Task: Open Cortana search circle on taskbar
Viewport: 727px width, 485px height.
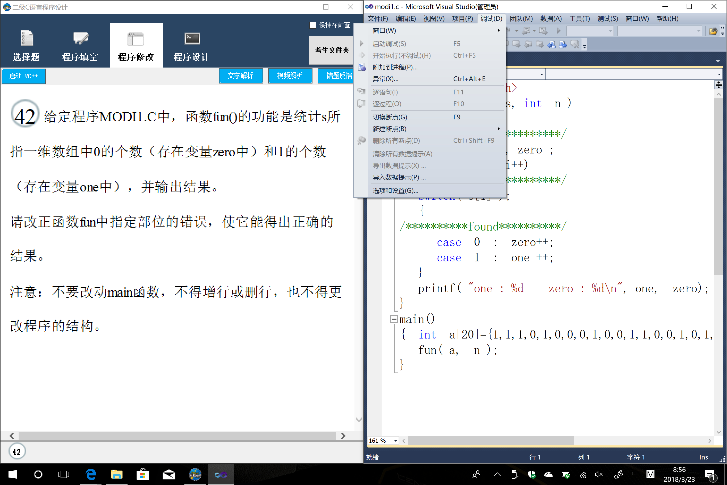Action: 38,474
